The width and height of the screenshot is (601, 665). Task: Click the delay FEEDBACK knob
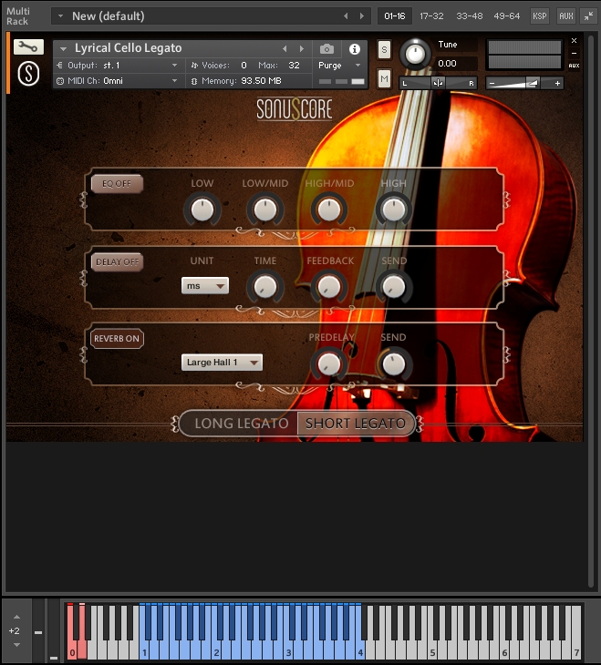[x=329, y=287]
